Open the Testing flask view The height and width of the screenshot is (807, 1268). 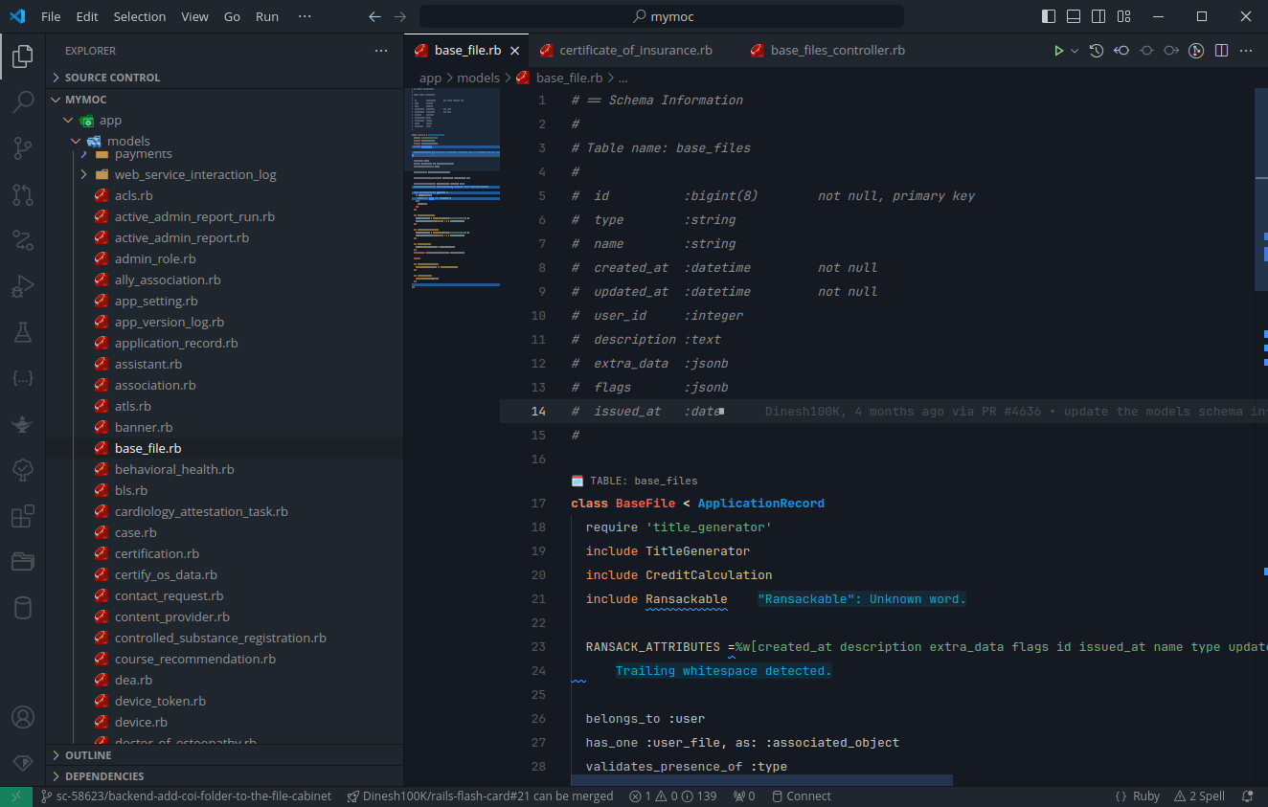(23, 332)
